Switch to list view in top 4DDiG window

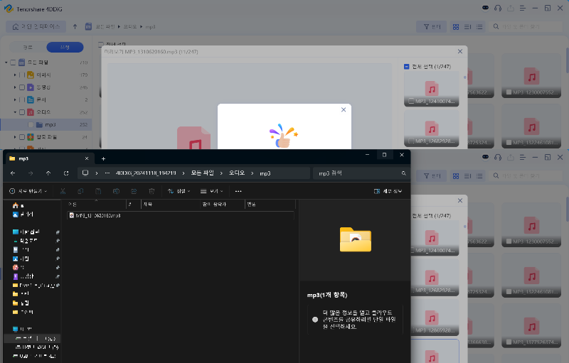[479, 27]
